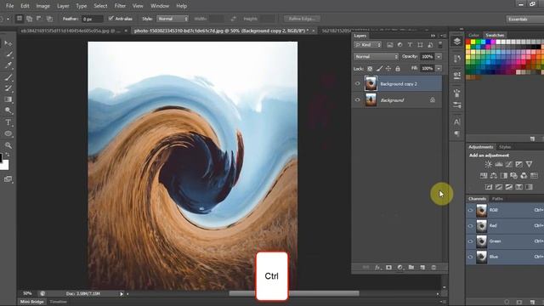Open the Fill slider dropdown arrow

[x=439, y=68]
